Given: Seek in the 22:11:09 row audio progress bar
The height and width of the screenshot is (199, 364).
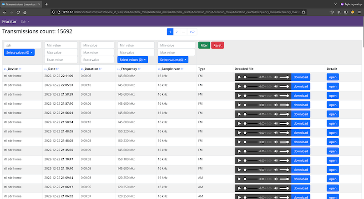Looking at the screenshot, I should click(251, 77).
